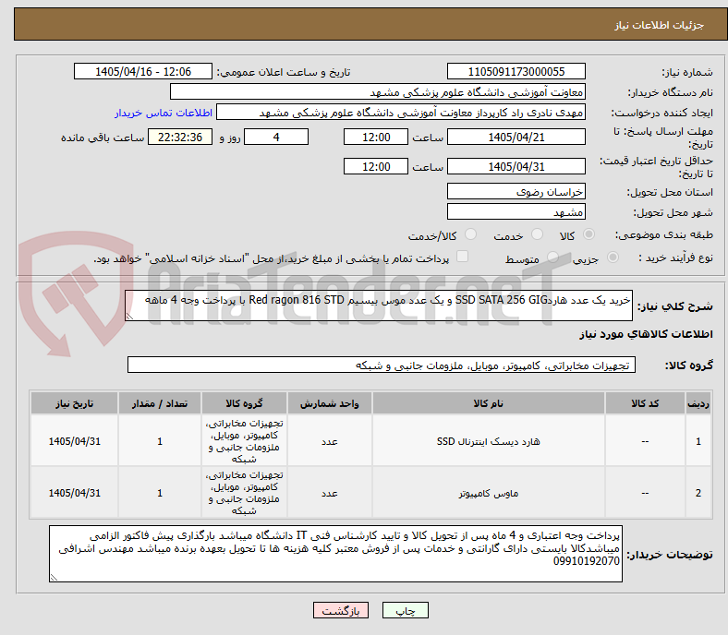The width and height of the screenshot is (728, 635).
Task: Click the delivery city field مشهد
Action: [516, 211]
